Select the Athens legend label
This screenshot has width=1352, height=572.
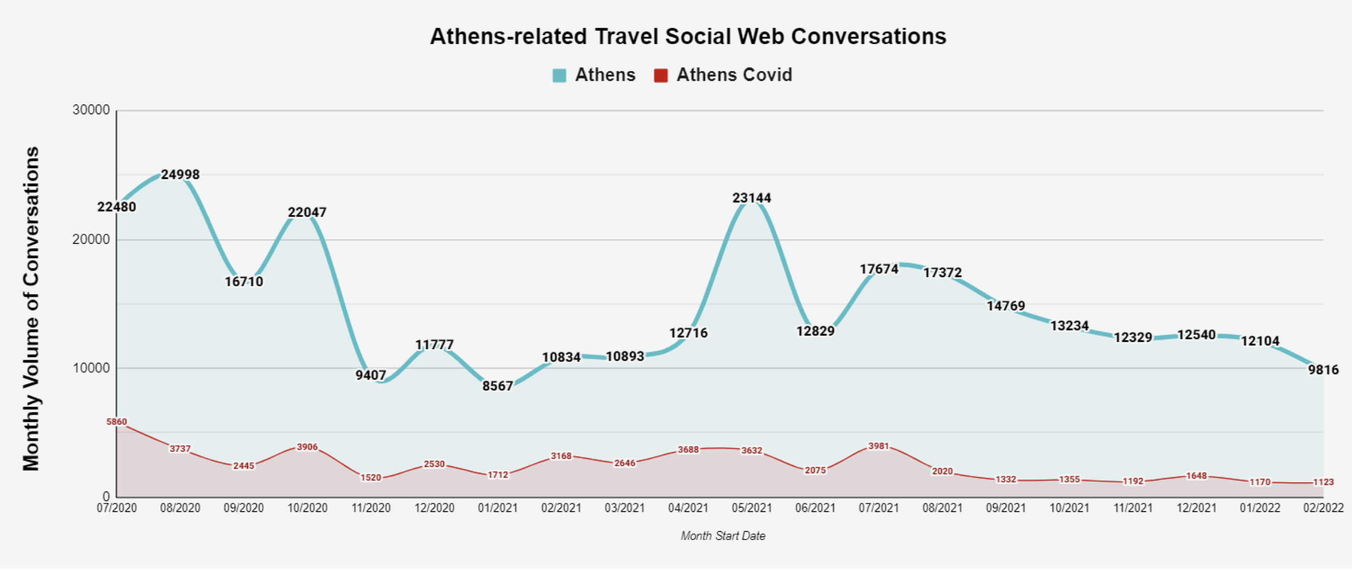605,75
